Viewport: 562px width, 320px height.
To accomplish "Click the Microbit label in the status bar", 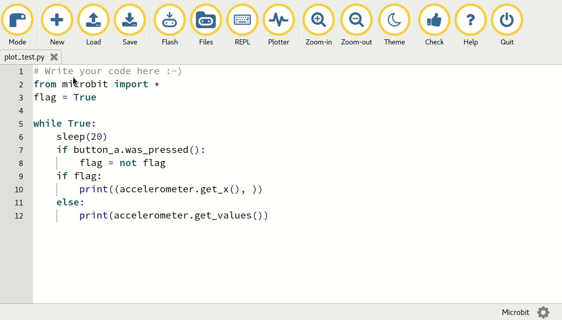I will tap(515, 312).
